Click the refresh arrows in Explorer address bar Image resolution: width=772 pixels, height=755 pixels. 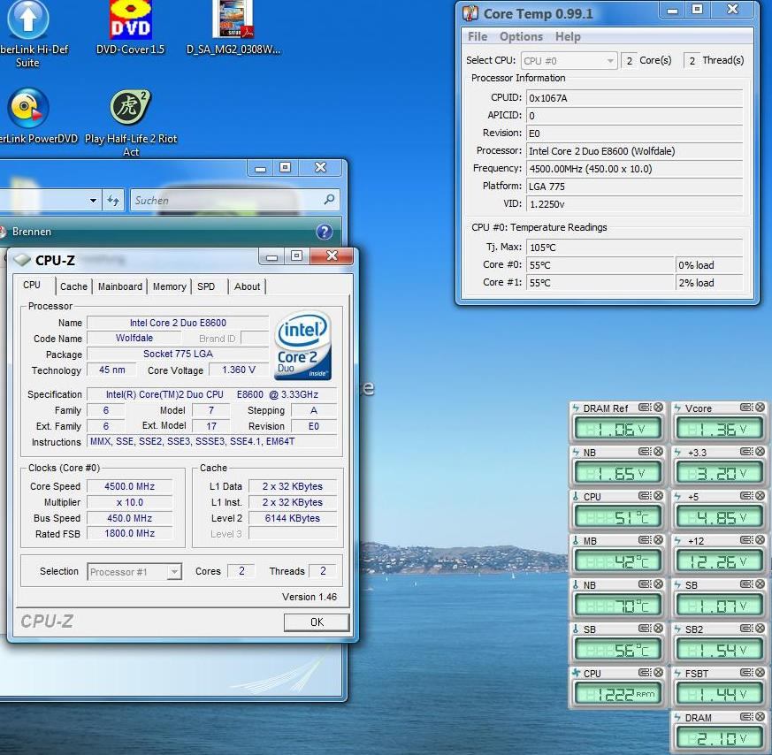point(113,201)
